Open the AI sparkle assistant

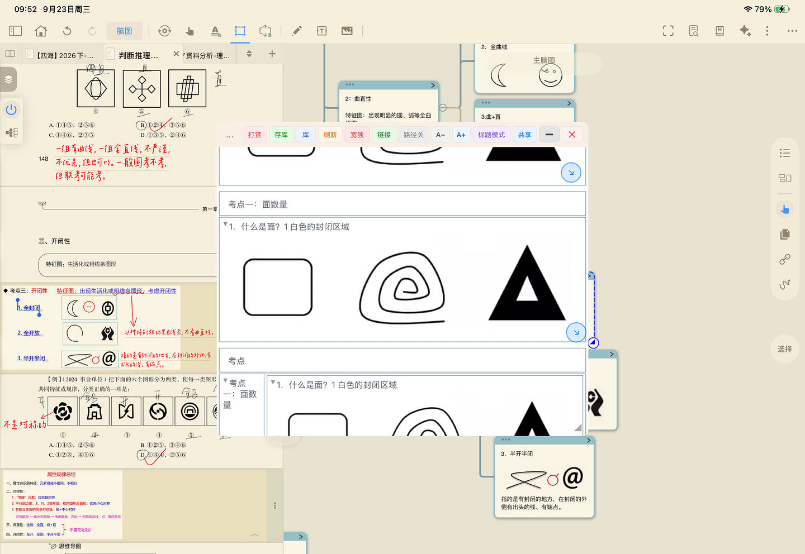745,31
